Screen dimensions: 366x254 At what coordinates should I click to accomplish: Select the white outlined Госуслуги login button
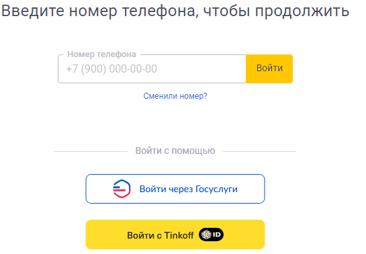click(175, 189)
